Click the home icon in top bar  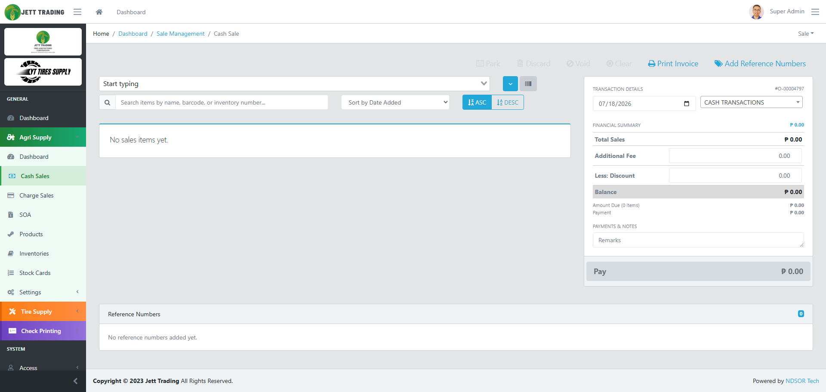[99, 12]
